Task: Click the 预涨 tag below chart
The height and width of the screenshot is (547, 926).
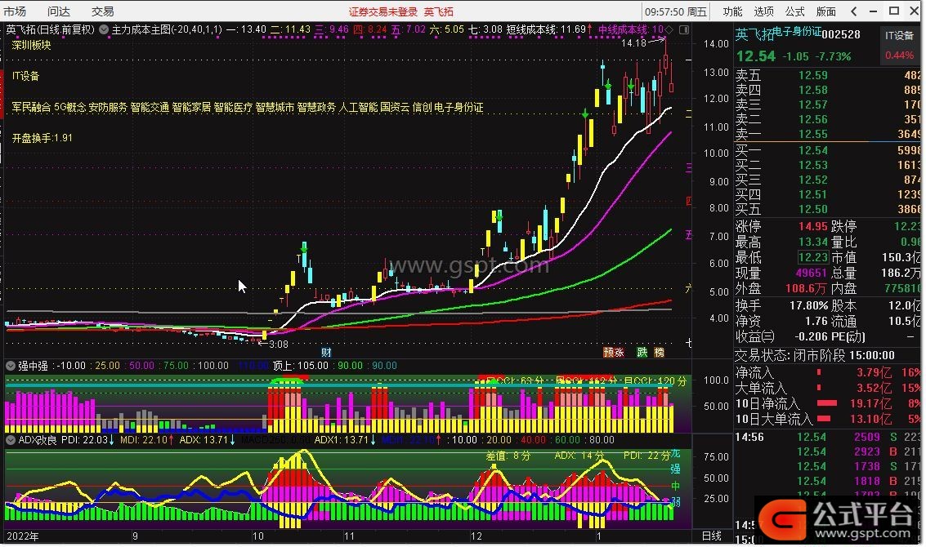Action: click(x=614, y=352)
